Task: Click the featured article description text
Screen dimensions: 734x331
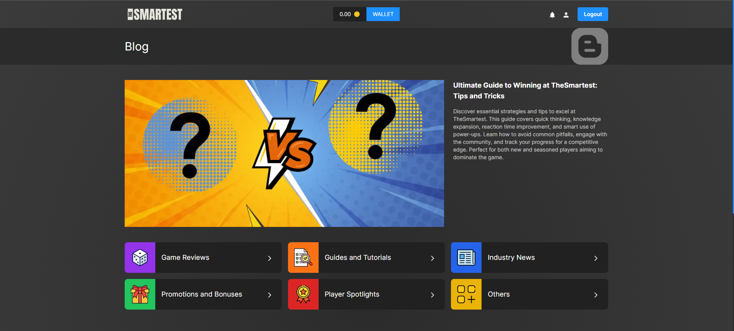Action: point(530,134)
